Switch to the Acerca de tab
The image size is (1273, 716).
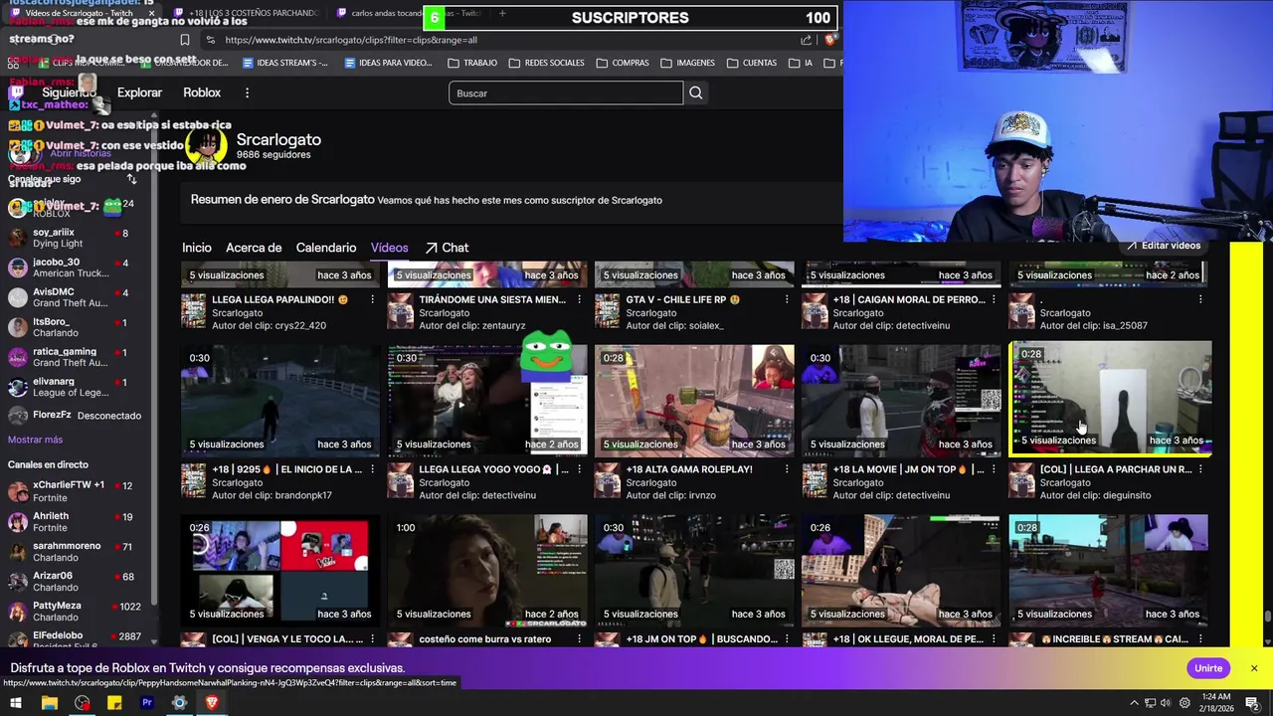pyautogui.click(x=254, y=248)
